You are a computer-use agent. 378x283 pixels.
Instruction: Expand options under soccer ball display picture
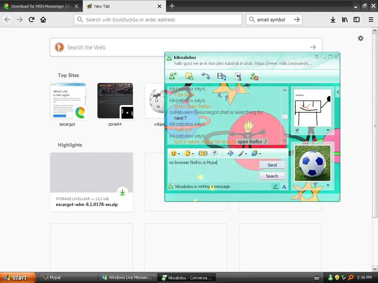coord(328,185)
